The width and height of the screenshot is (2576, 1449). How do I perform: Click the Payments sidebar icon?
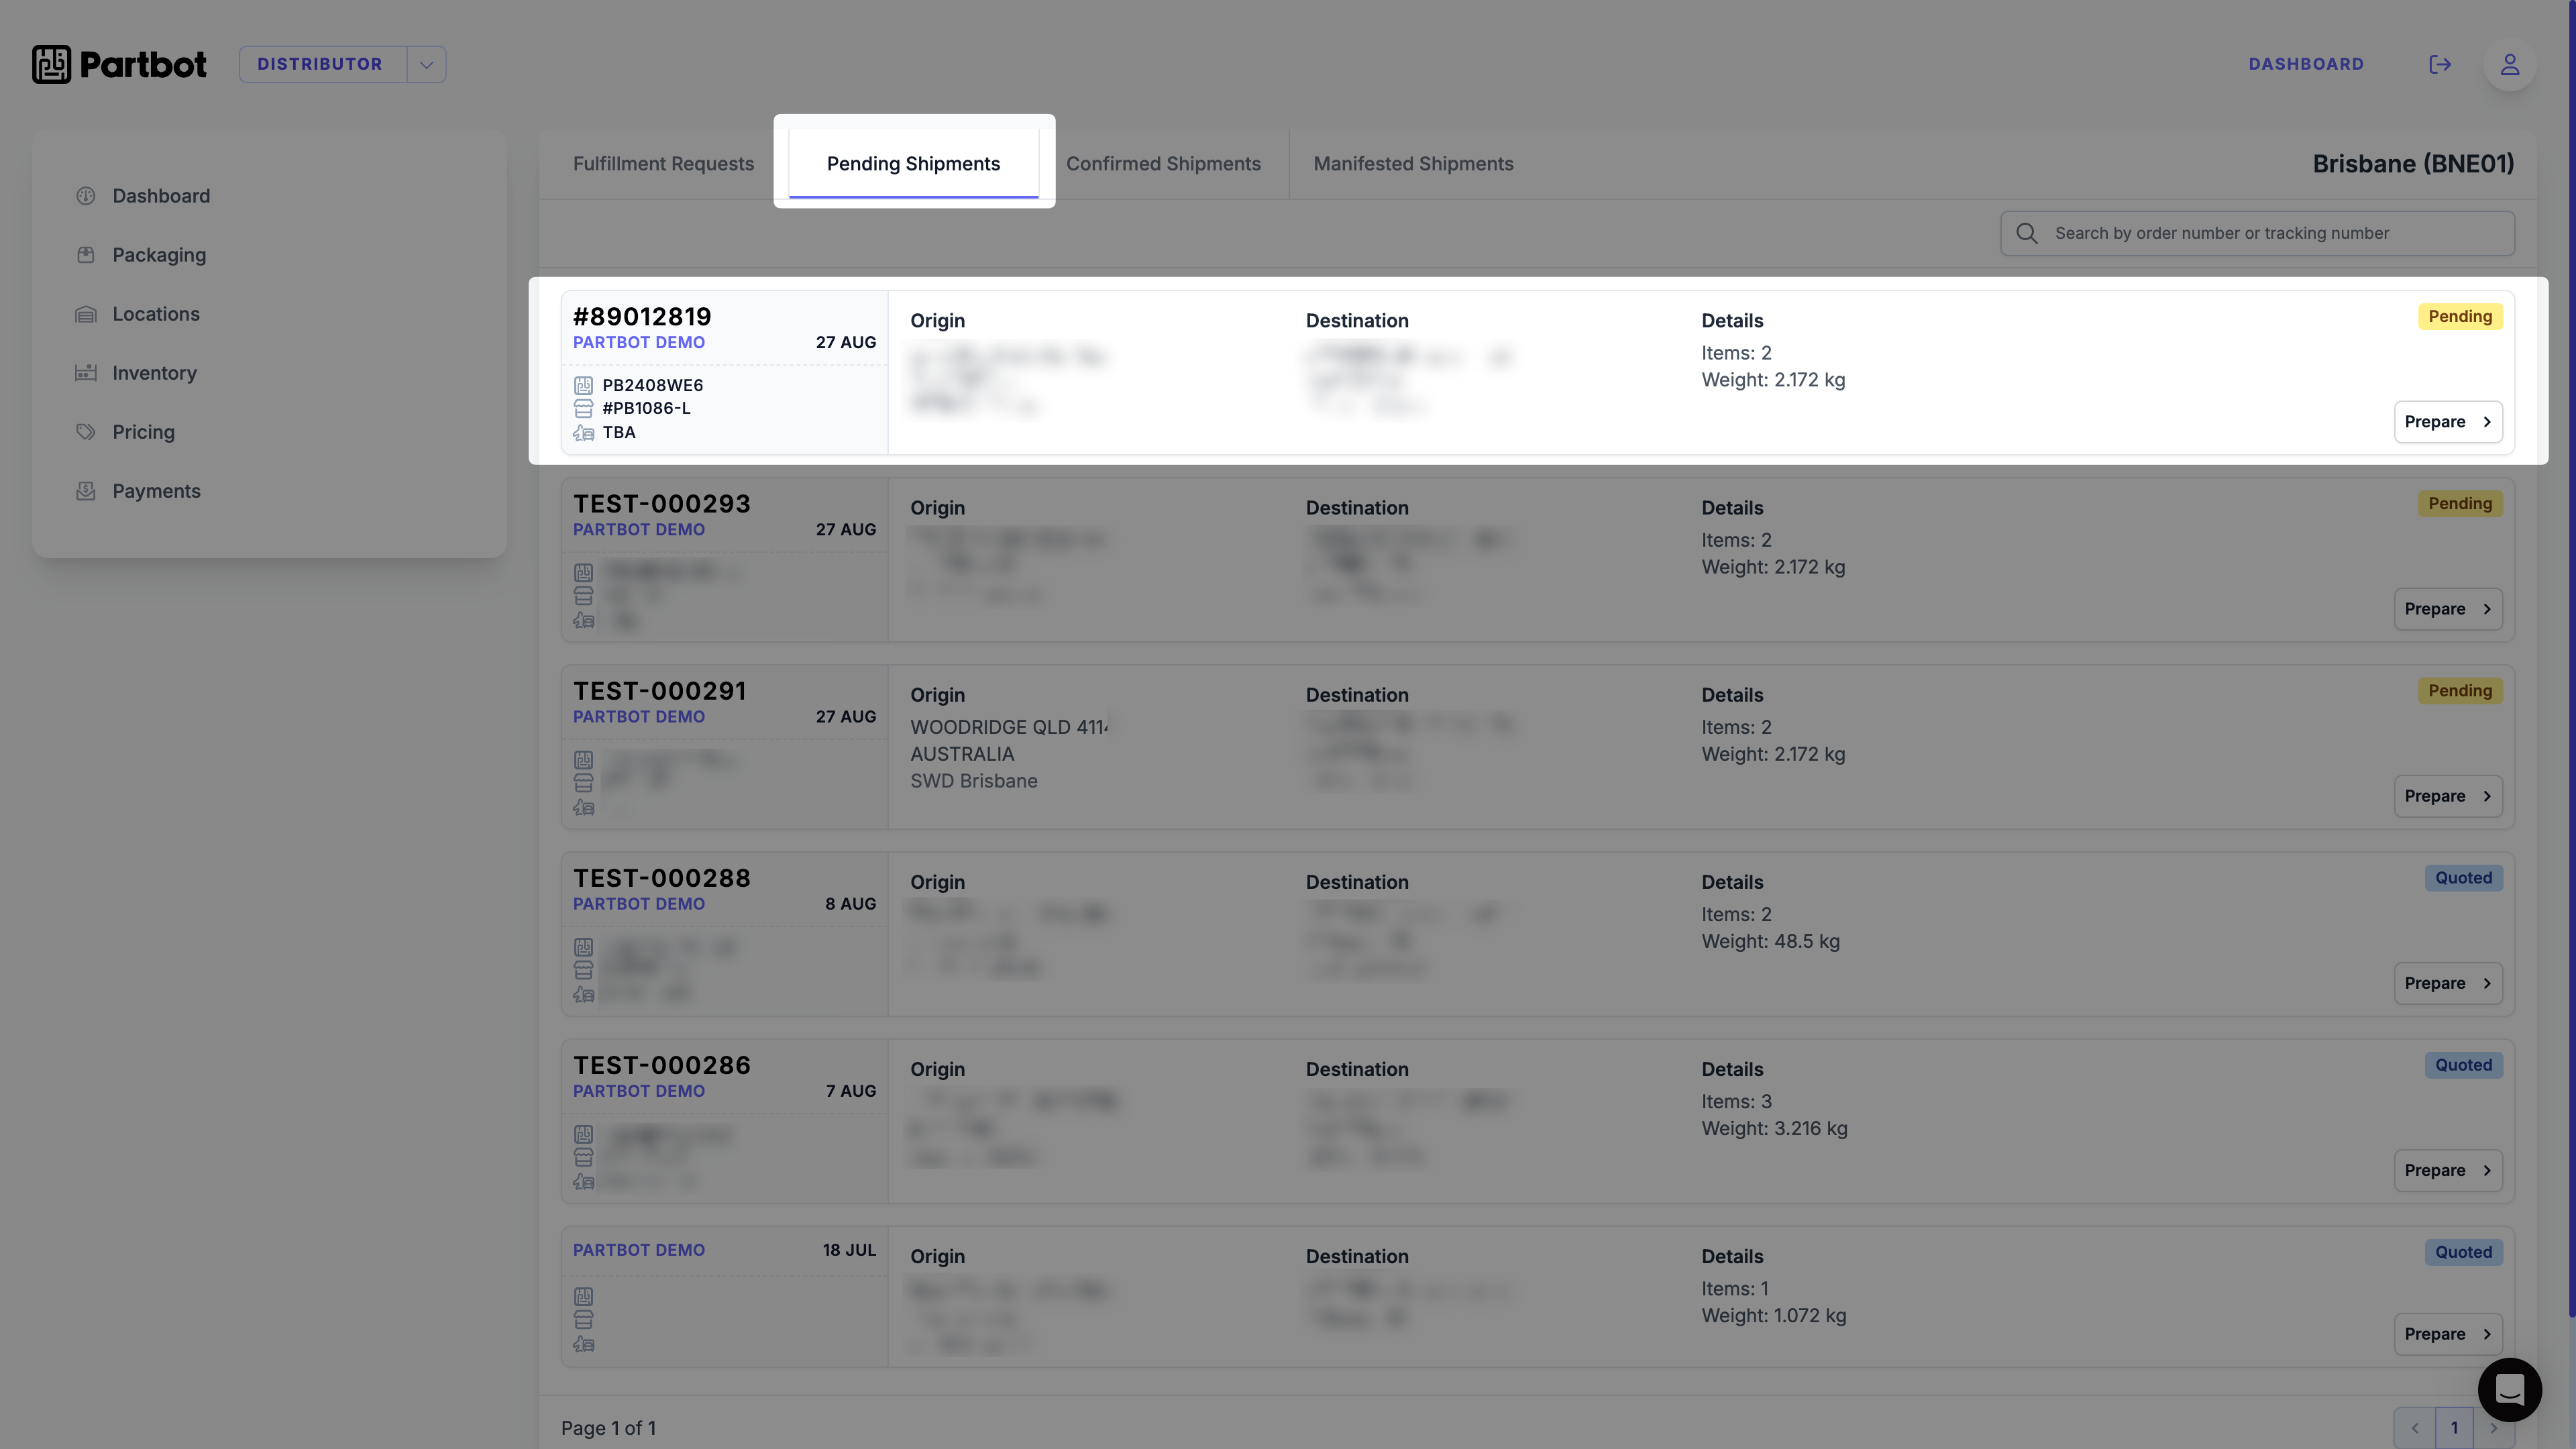coord(86,491)
